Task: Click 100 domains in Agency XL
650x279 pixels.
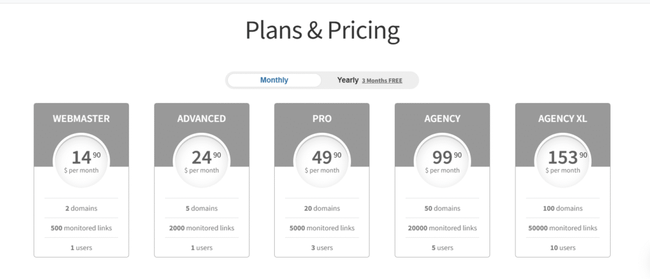Action: 562,208
